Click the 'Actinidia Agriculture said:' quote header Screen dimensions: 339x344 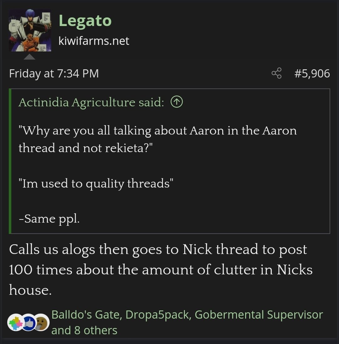pos(91,102)
